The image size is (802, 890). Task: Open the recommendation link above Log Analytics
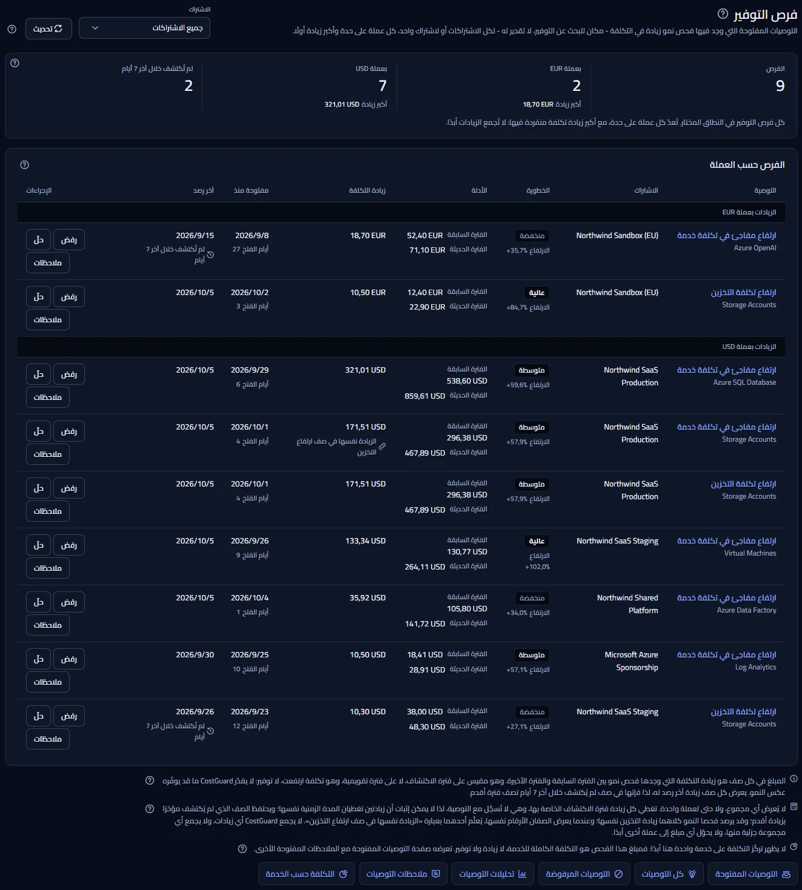[x=726, y=654]
